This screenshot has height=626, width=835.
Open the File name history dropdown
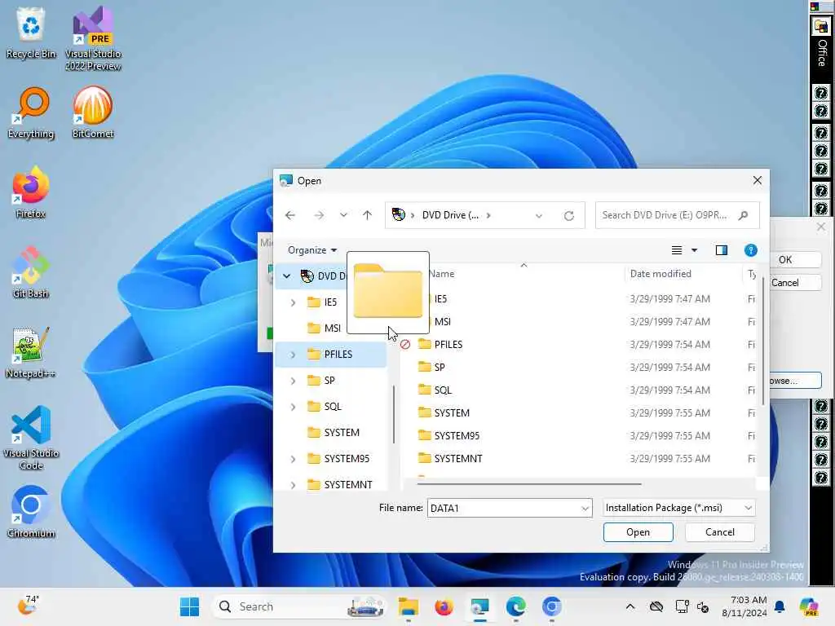[x=585, y=509]
